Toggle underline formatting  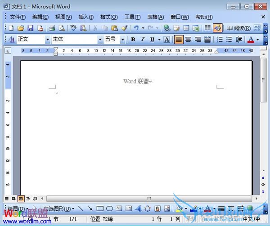[x=152, y=40]
